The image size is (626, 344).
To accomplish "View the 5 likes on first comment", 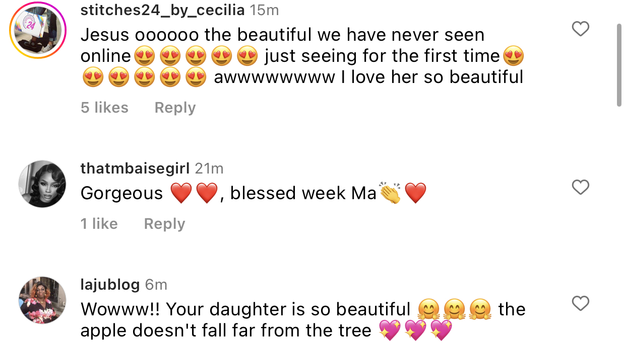I will coord(104,108).
